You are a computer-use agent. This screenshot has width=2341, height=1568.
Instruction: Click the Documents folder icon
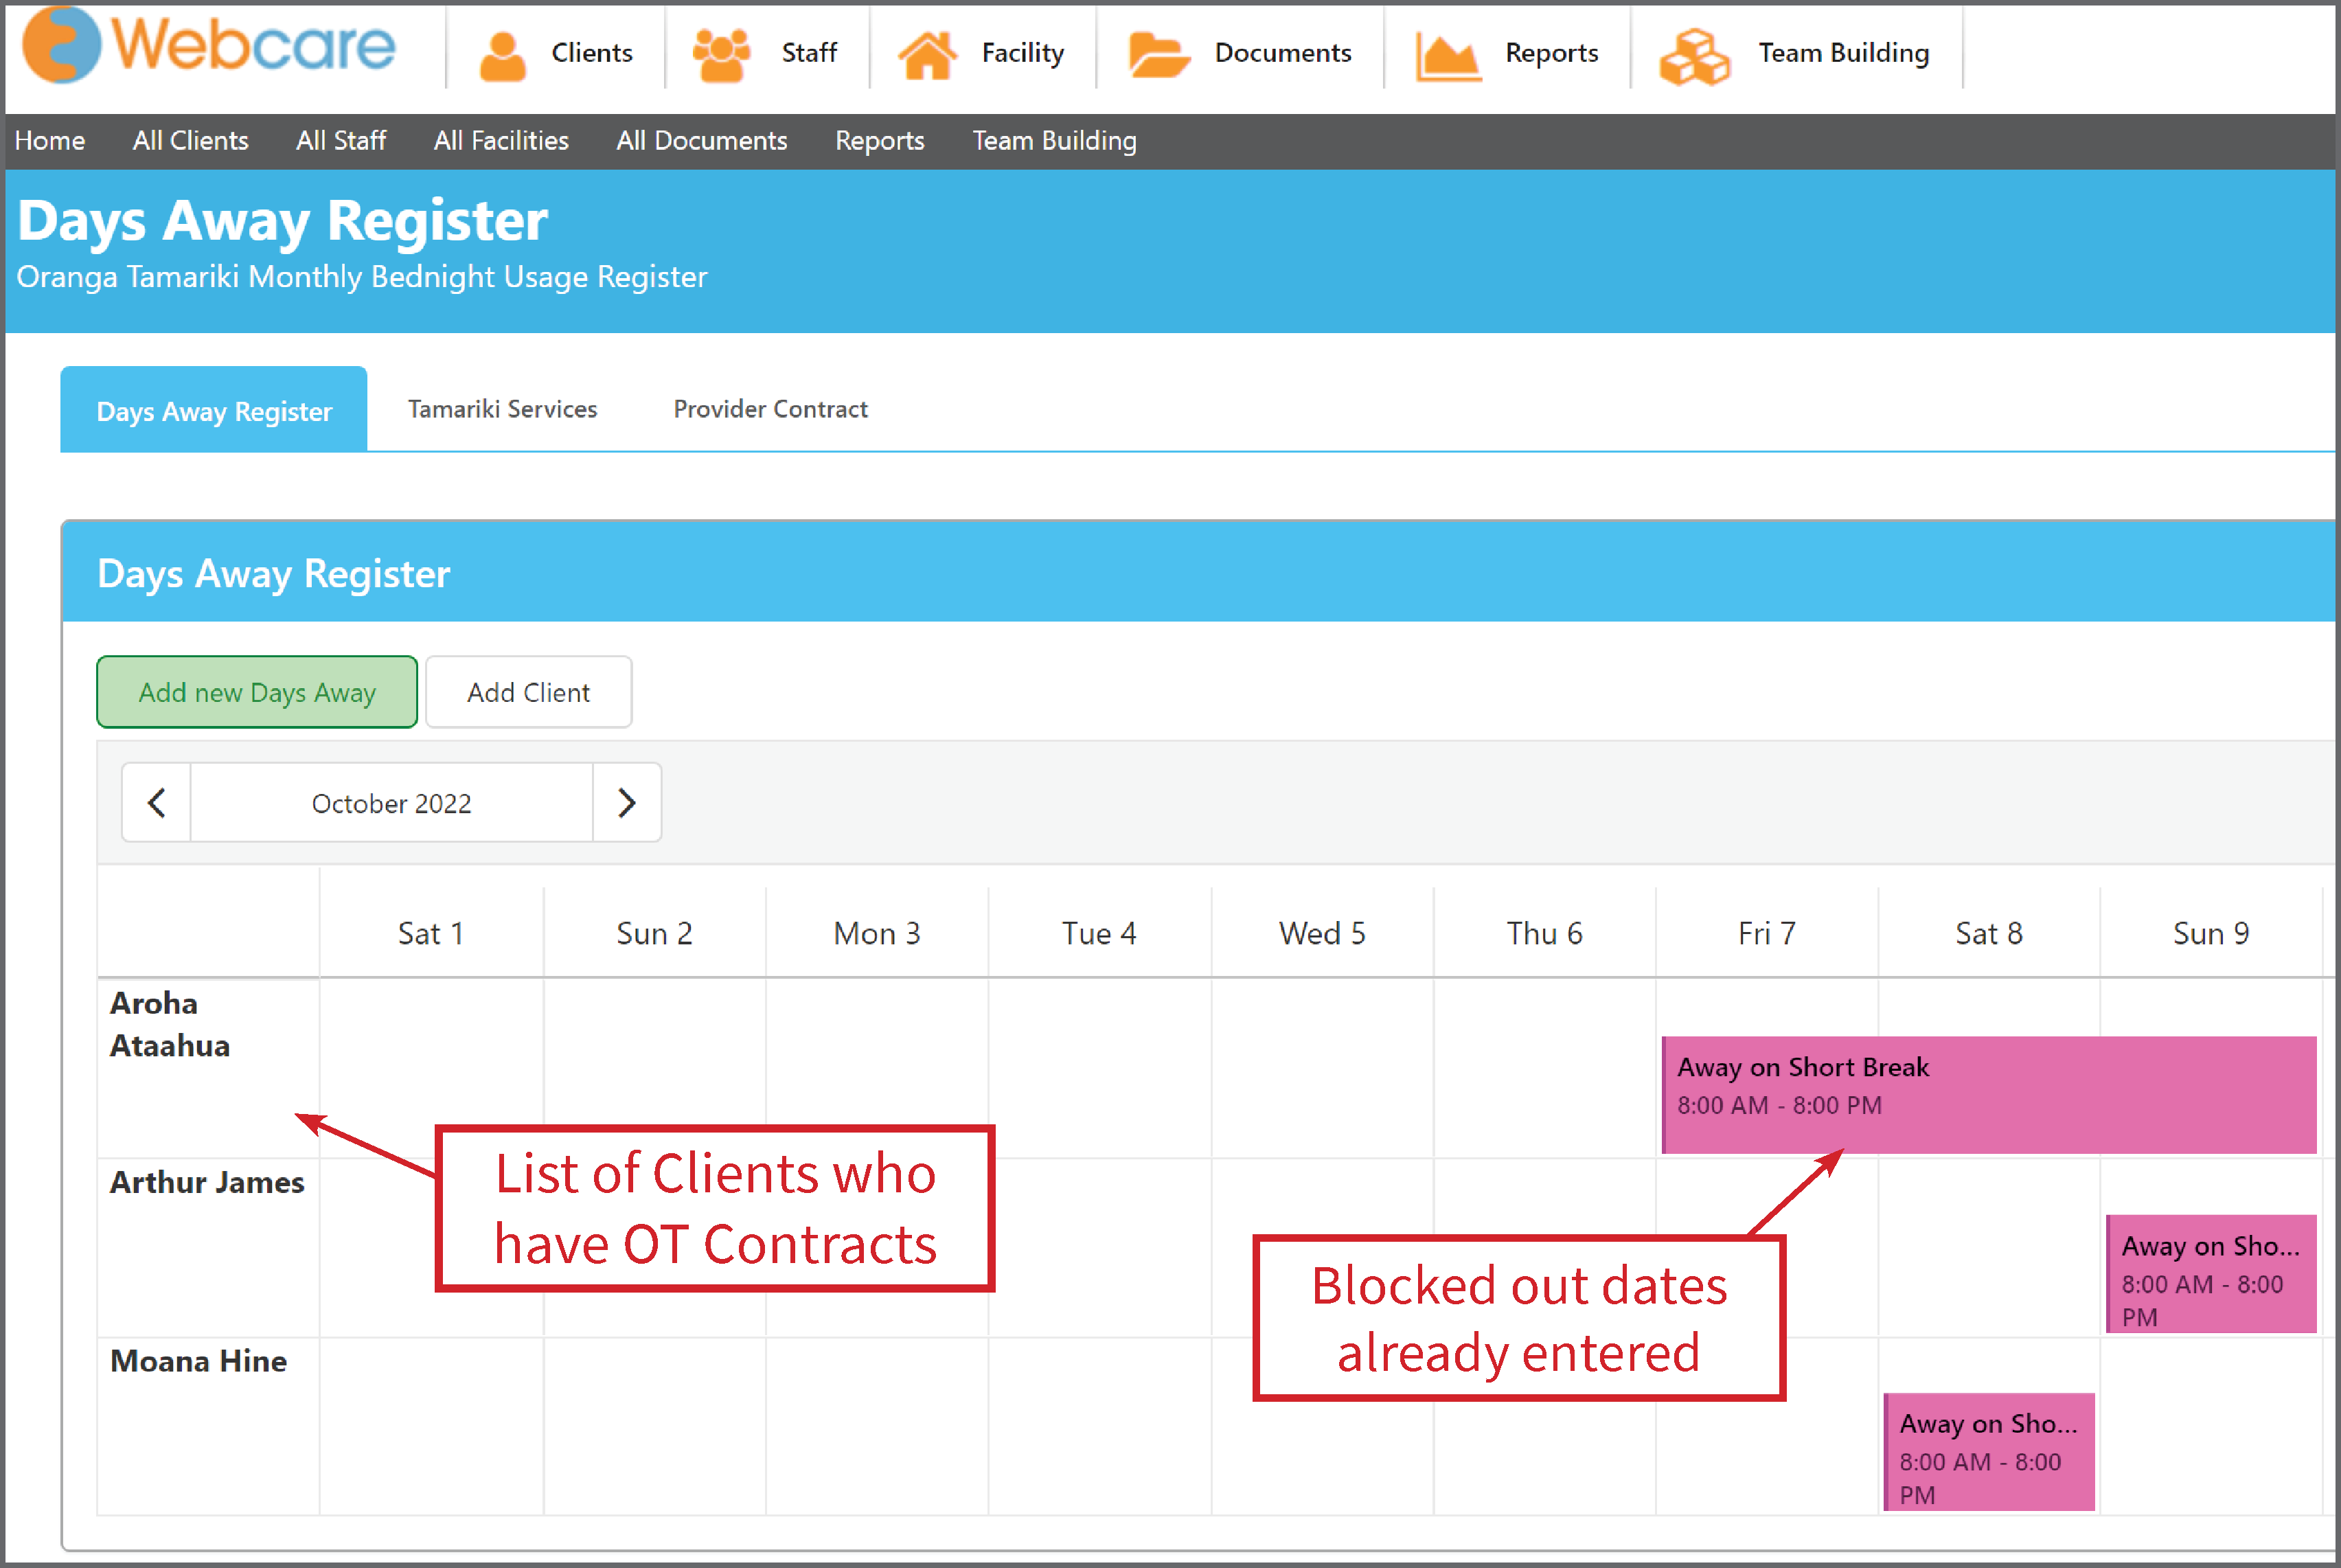click(x=1158, y=55)
